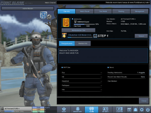The width and height of the screenshot is (151, 113).
Task: Click the Clan Member news row
Action: pos(126,81)
